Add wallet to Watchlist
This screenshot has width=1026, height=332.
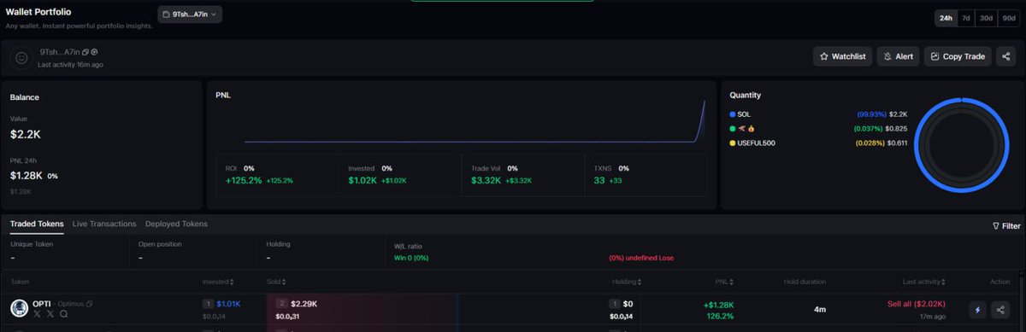point(842,56)
